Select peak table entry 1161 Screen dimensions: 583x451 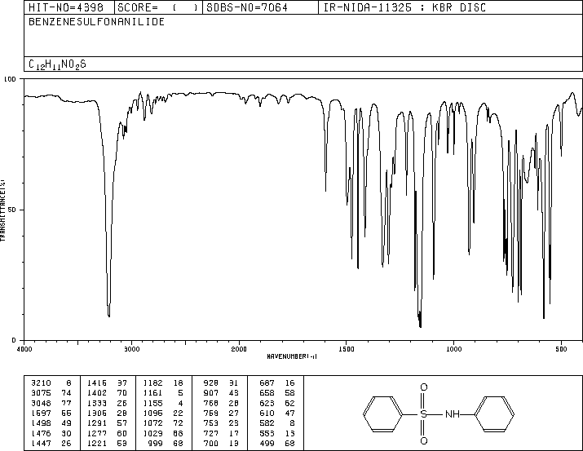[163, 393]
